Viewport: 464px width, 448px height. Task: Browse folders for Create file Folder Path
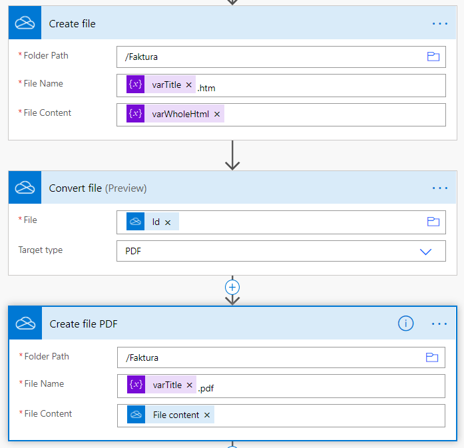click(433, 57)
